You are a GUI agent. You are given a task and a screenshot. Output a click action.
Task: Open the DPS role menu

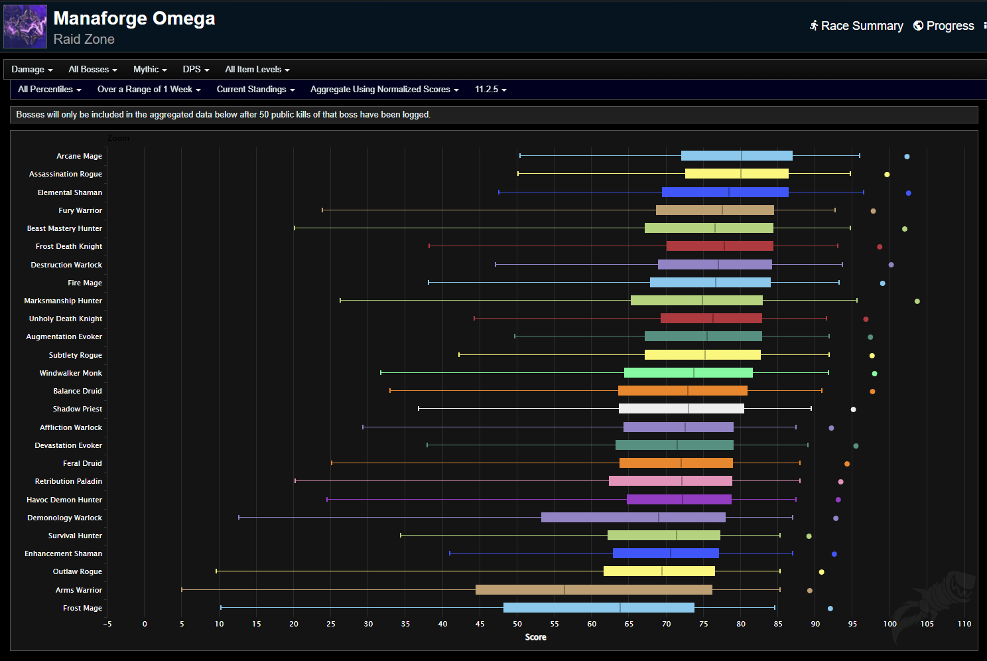[x=196, y=70]
